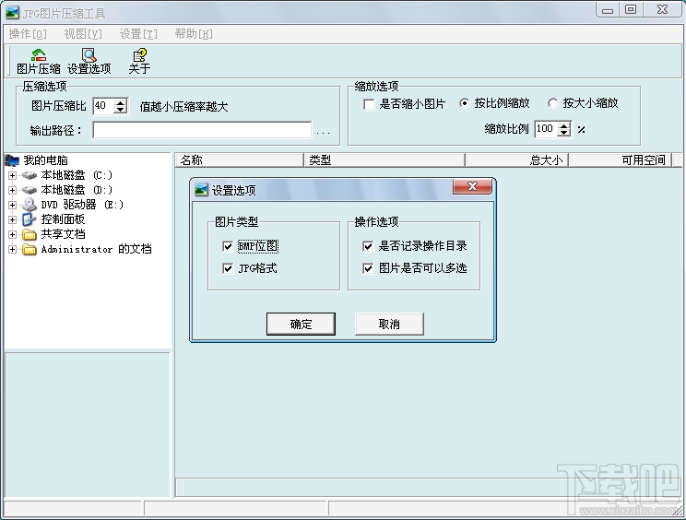Expand the 本地磁盘 (C:) tree node

[x=12, y=175]
